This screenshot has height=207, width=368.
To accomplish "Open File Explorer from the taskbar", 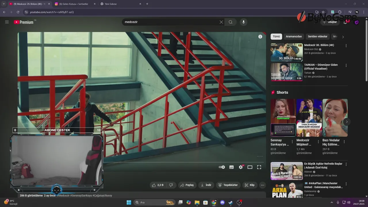I will (x=197, y=202).
